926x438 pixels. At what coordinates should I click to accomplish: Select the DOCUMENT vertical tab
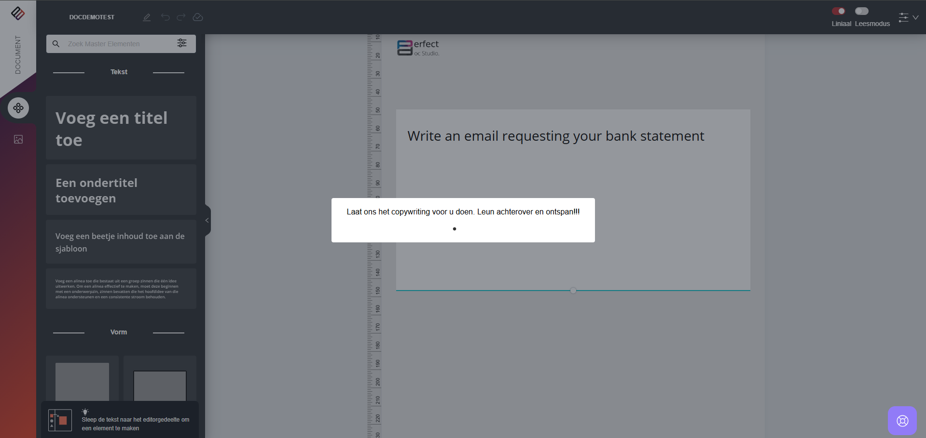coord(18,54)
